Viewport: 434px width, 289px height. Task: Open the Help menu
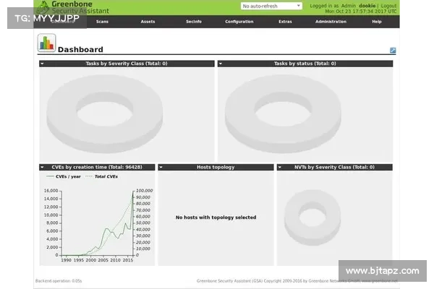click(377, 22)
